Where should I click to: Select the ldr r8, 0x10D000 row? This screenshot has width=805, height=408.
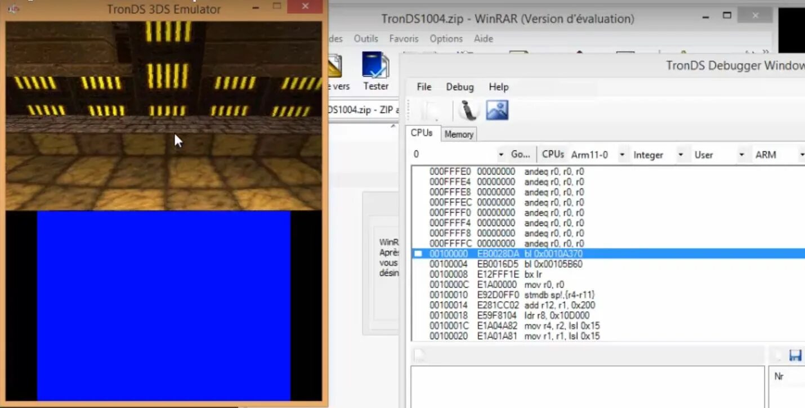point(609,316)
